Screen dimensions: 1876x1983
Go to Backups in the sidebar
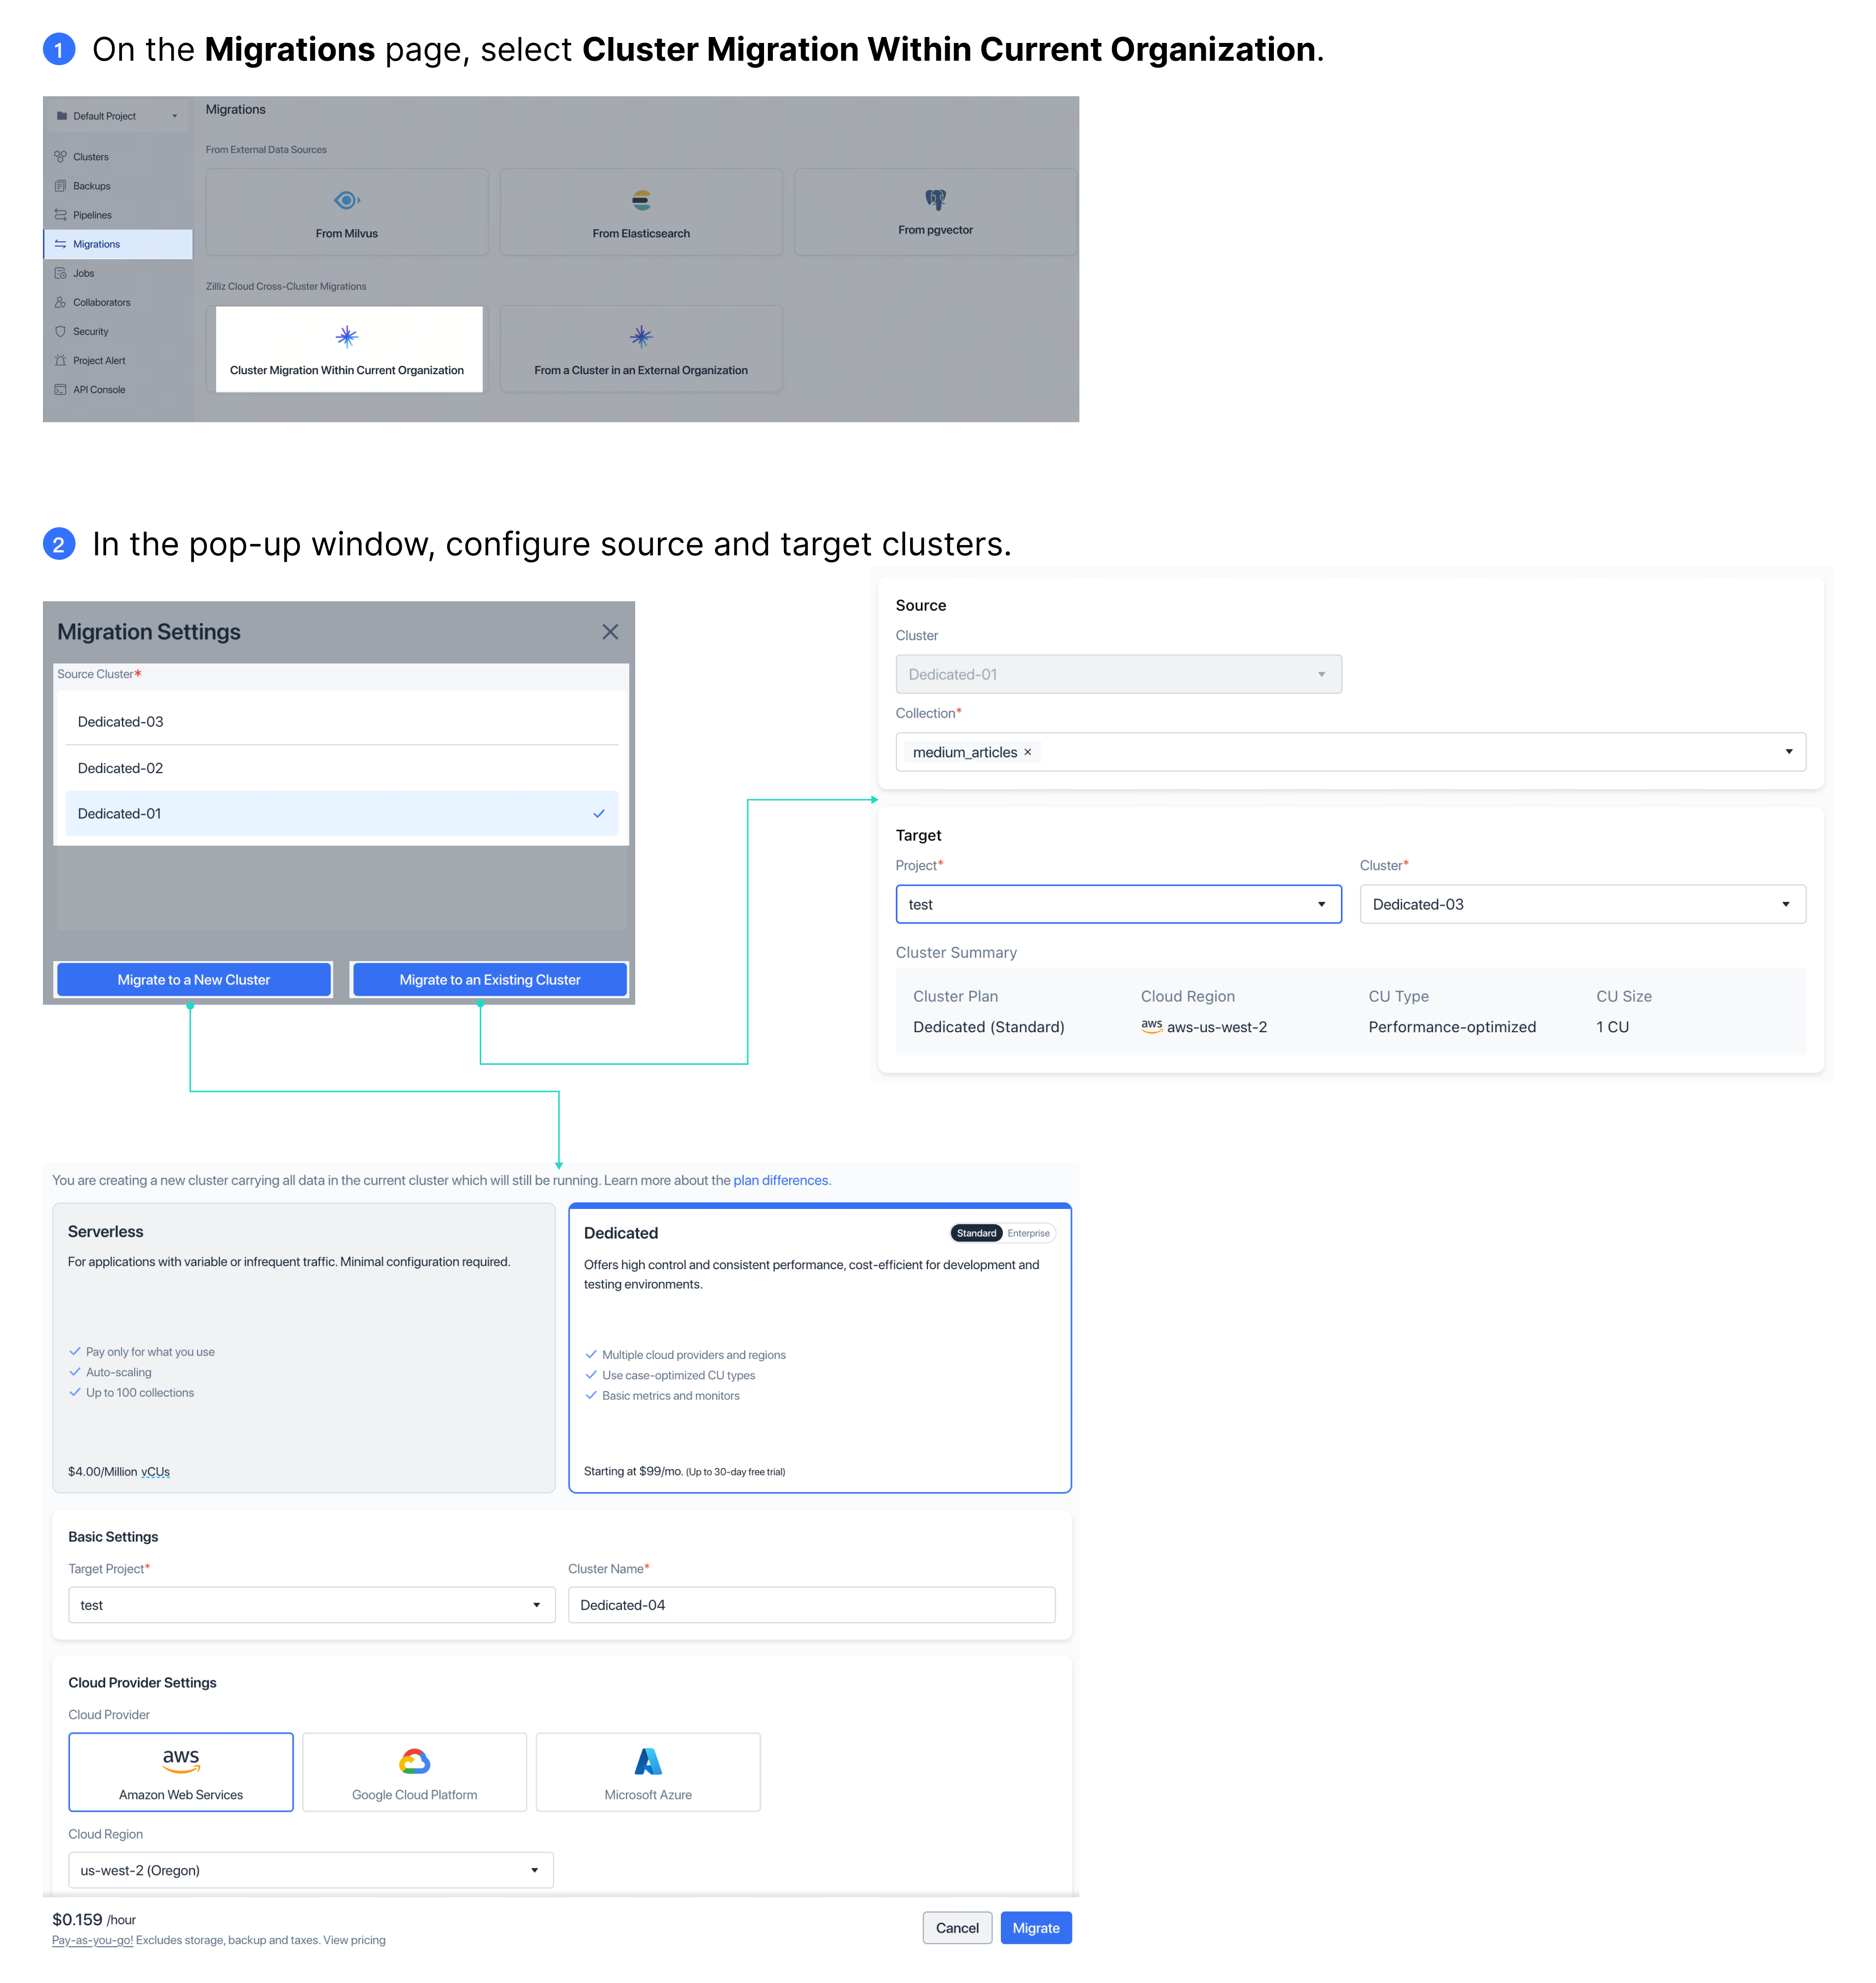[118, 186]
